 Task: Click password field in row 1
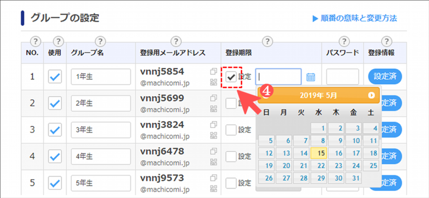coord(342,77)
